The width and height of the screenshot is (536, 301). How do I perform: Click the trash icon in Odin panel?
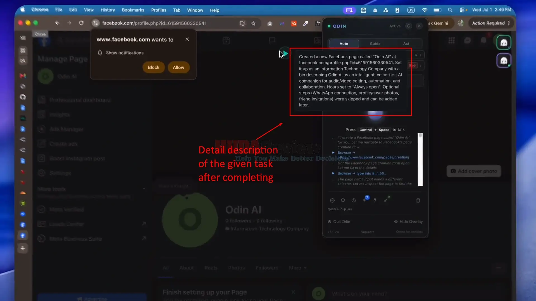[x=418, y=201]
